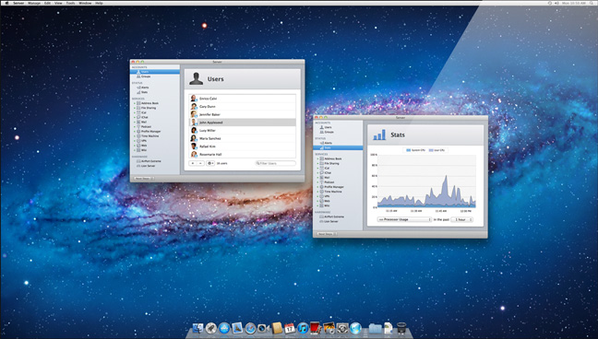The image size is (598, 339).
Task: Open the Trash in the Dock
Action: click(x=401, y=328)
